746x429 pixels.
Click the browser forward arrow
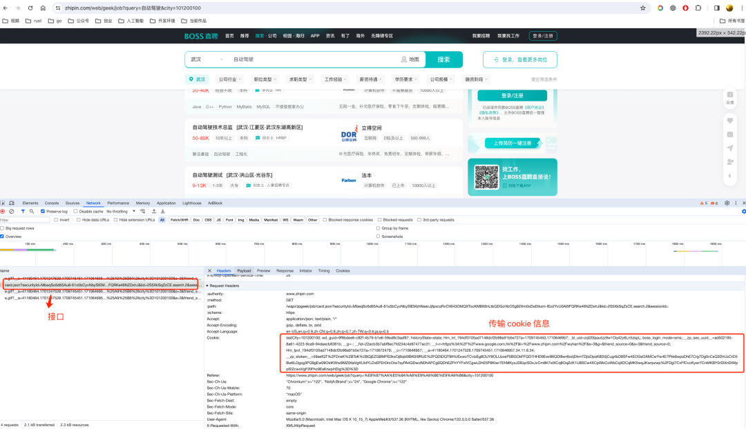click(17, 8)
